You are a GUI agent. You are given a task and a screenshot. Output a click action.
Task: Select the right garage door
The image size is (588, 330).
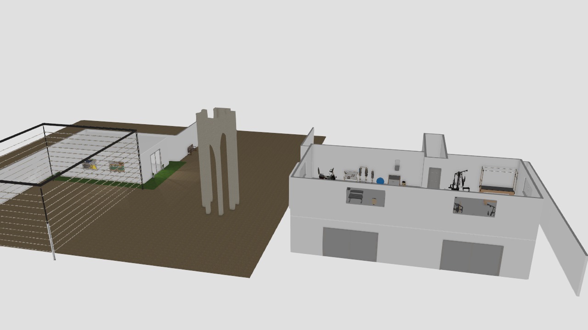(471, 258)
